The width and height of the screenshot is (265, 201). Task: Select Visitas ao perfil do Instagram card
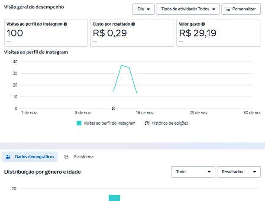(46, 33)
